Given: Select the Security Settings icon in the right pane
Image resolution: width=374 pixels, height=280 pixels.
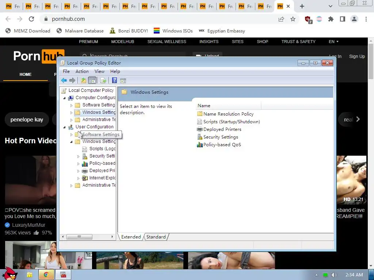Looking at the screenshot, I should coord(200,137).
